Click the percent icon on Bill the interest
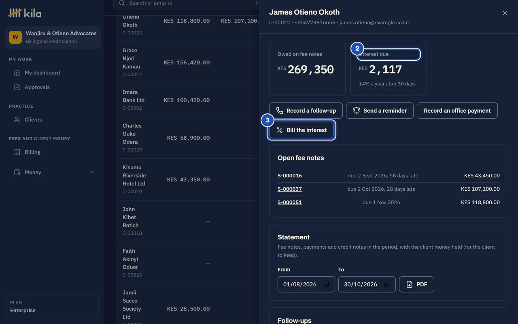The width and height of the screenshot is (518, 324). (279, 130)
